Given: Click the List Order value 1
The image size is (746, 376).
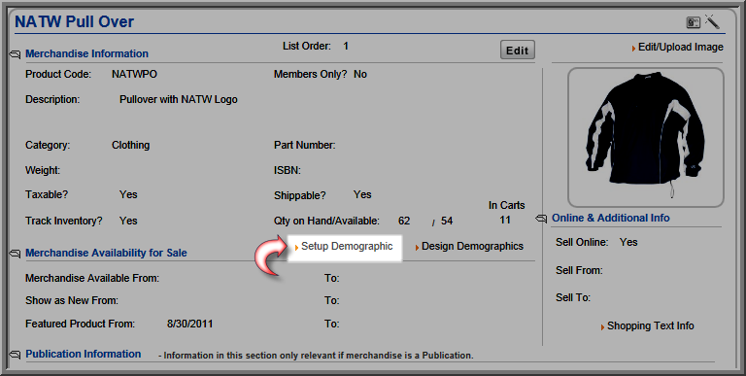Looking at the screenshot, I should click(x=346, y=47).
